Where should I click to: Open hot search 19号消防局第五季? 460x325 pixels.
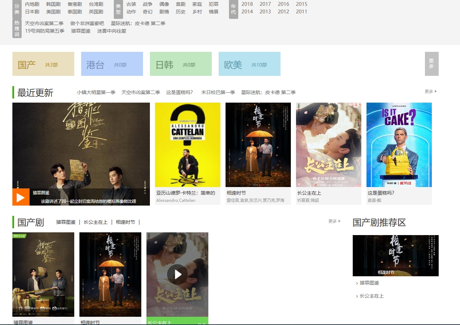click(x=45, y=31)
